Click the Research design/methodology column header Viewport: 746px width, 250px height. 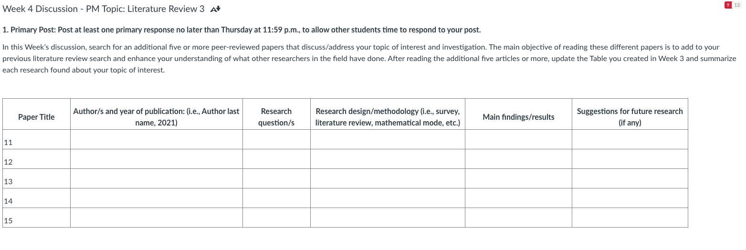coord(388,117)
